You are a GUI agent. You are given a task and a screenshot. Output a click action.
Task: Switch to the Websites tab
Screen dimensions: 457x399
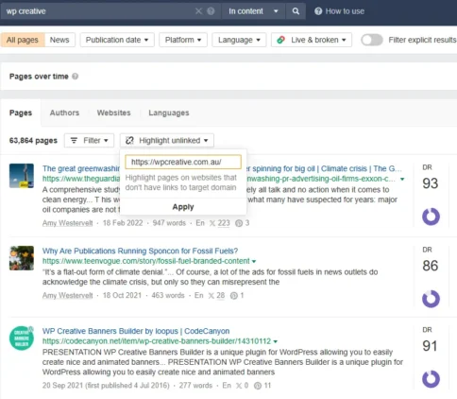(113, 113)
